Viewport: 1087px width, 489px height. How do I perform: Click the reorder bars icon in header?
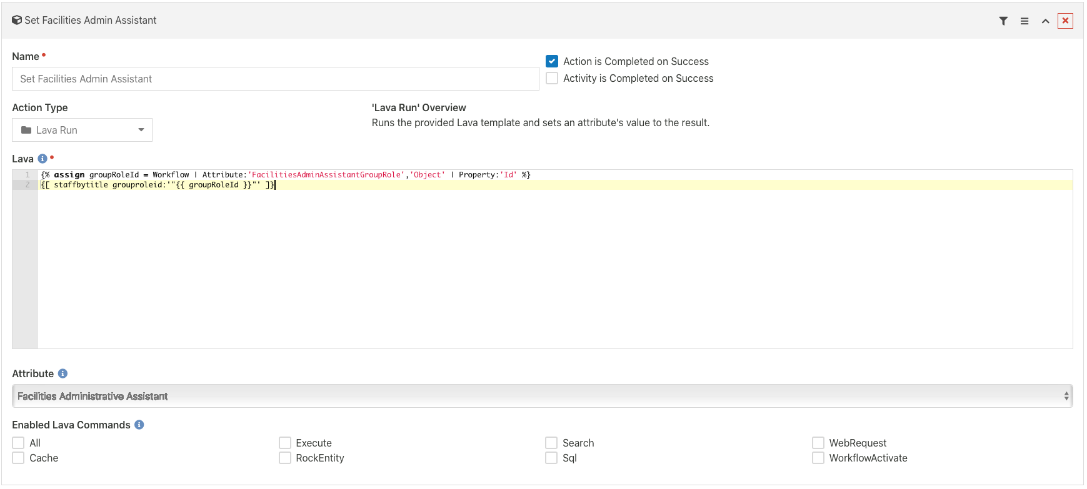pyautogui.click(x=1024, y=21)
